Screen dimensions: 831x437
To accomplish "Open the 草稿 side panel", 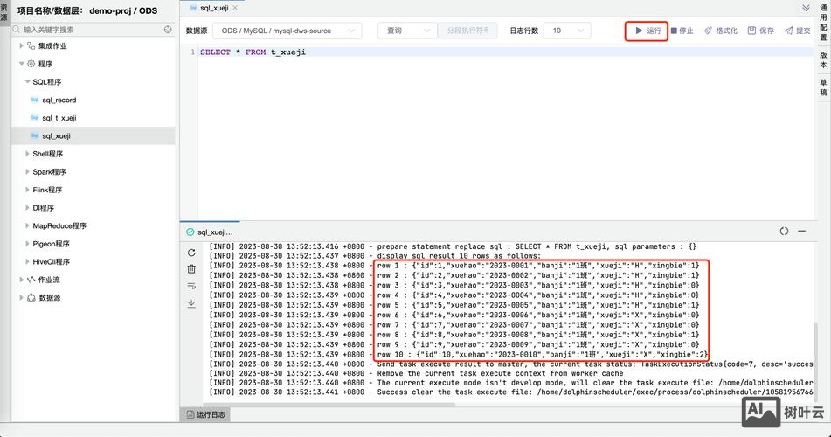I will 823,87.
